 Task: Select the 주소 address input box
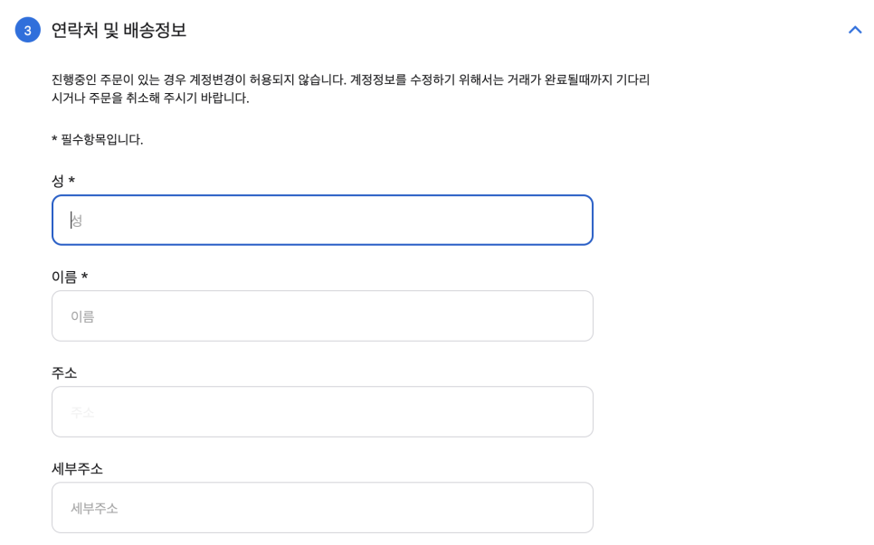coord(322,411)
